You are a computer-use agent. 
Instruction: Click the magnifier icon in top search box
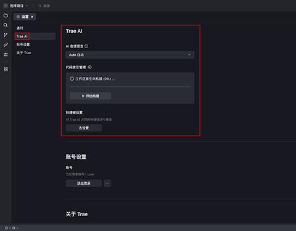40,6
